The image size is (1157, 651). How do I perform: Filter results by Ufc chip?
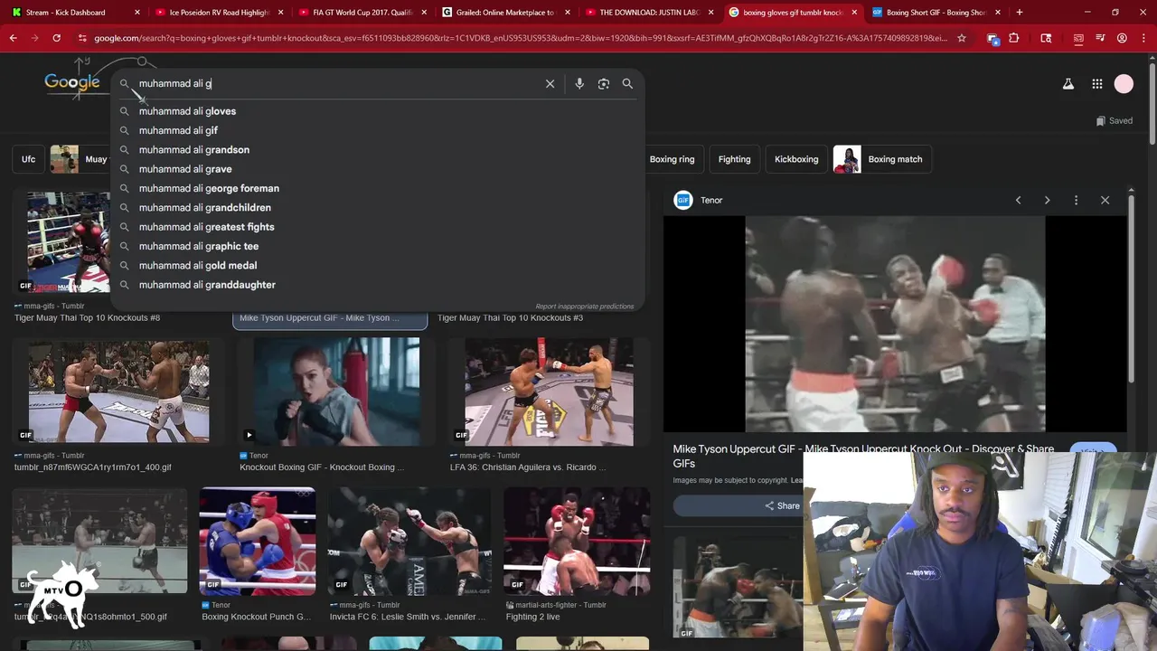(x=29, y=159)
